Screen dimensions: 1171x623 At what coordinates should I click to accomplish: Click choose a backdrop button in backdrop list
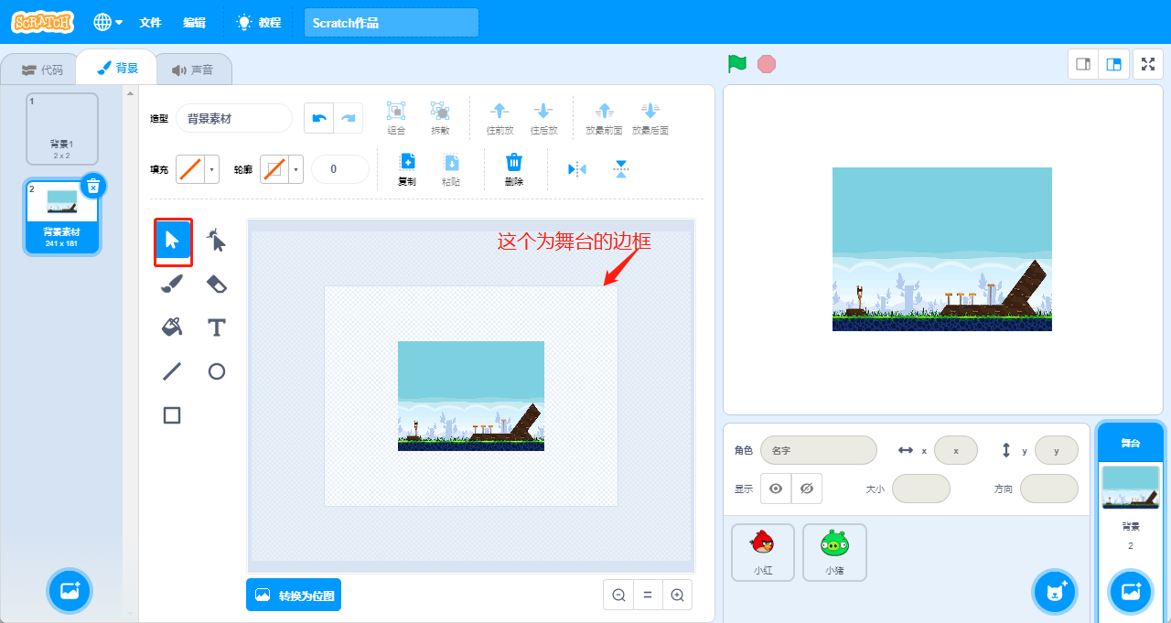coord(70,591)
